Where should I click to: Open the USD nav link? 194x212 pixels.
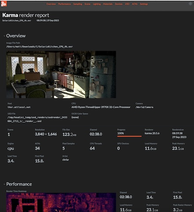127,4
